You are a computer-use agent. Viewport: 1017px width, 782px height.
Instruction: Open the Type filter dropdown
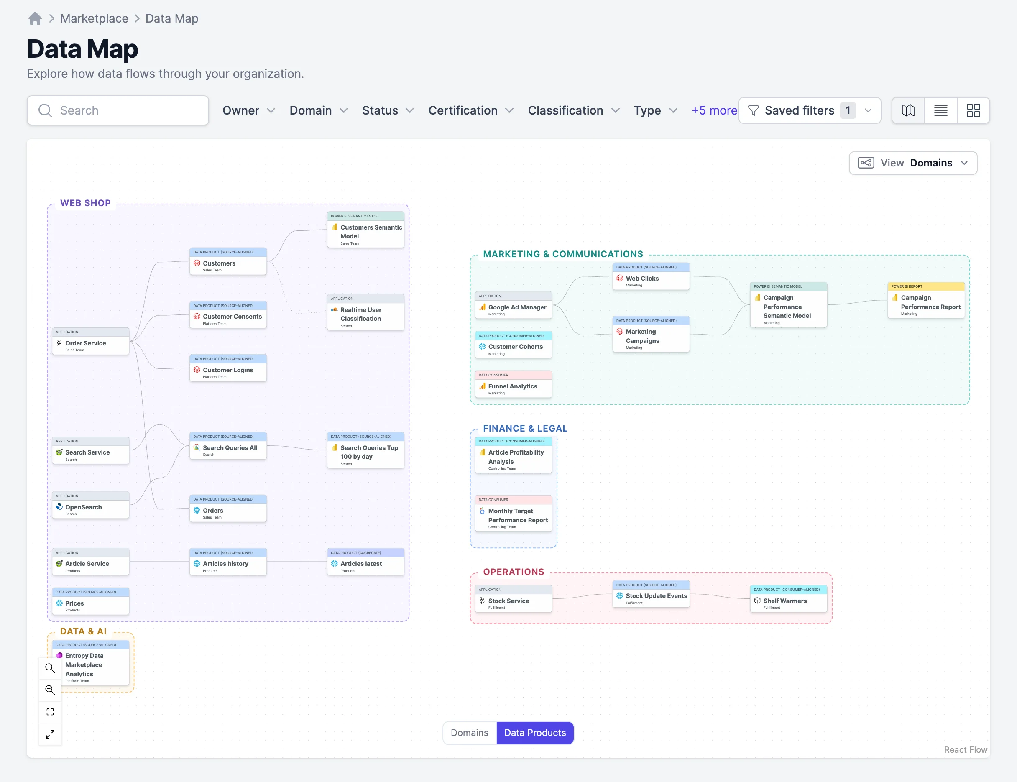click(655, 110)
